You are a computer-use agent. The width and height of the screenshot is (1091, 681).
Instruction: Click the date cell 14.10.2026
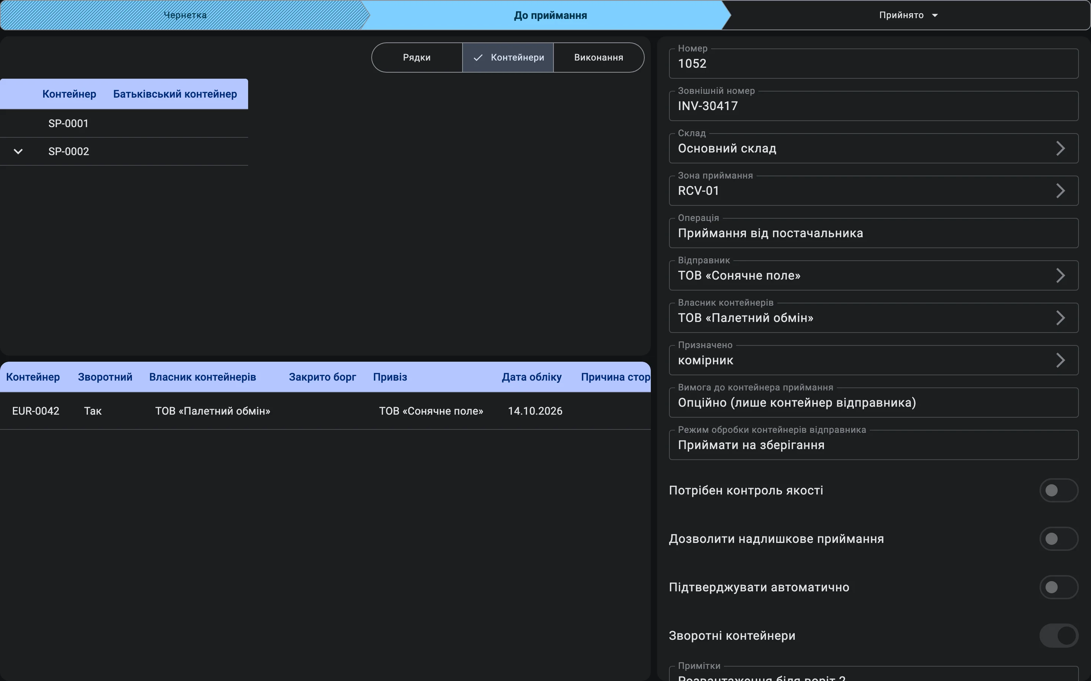click(x=535, y=411)
